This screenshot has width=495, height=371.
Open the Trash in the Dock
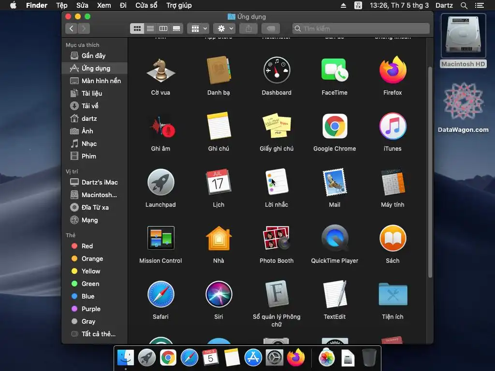[369, 358]
